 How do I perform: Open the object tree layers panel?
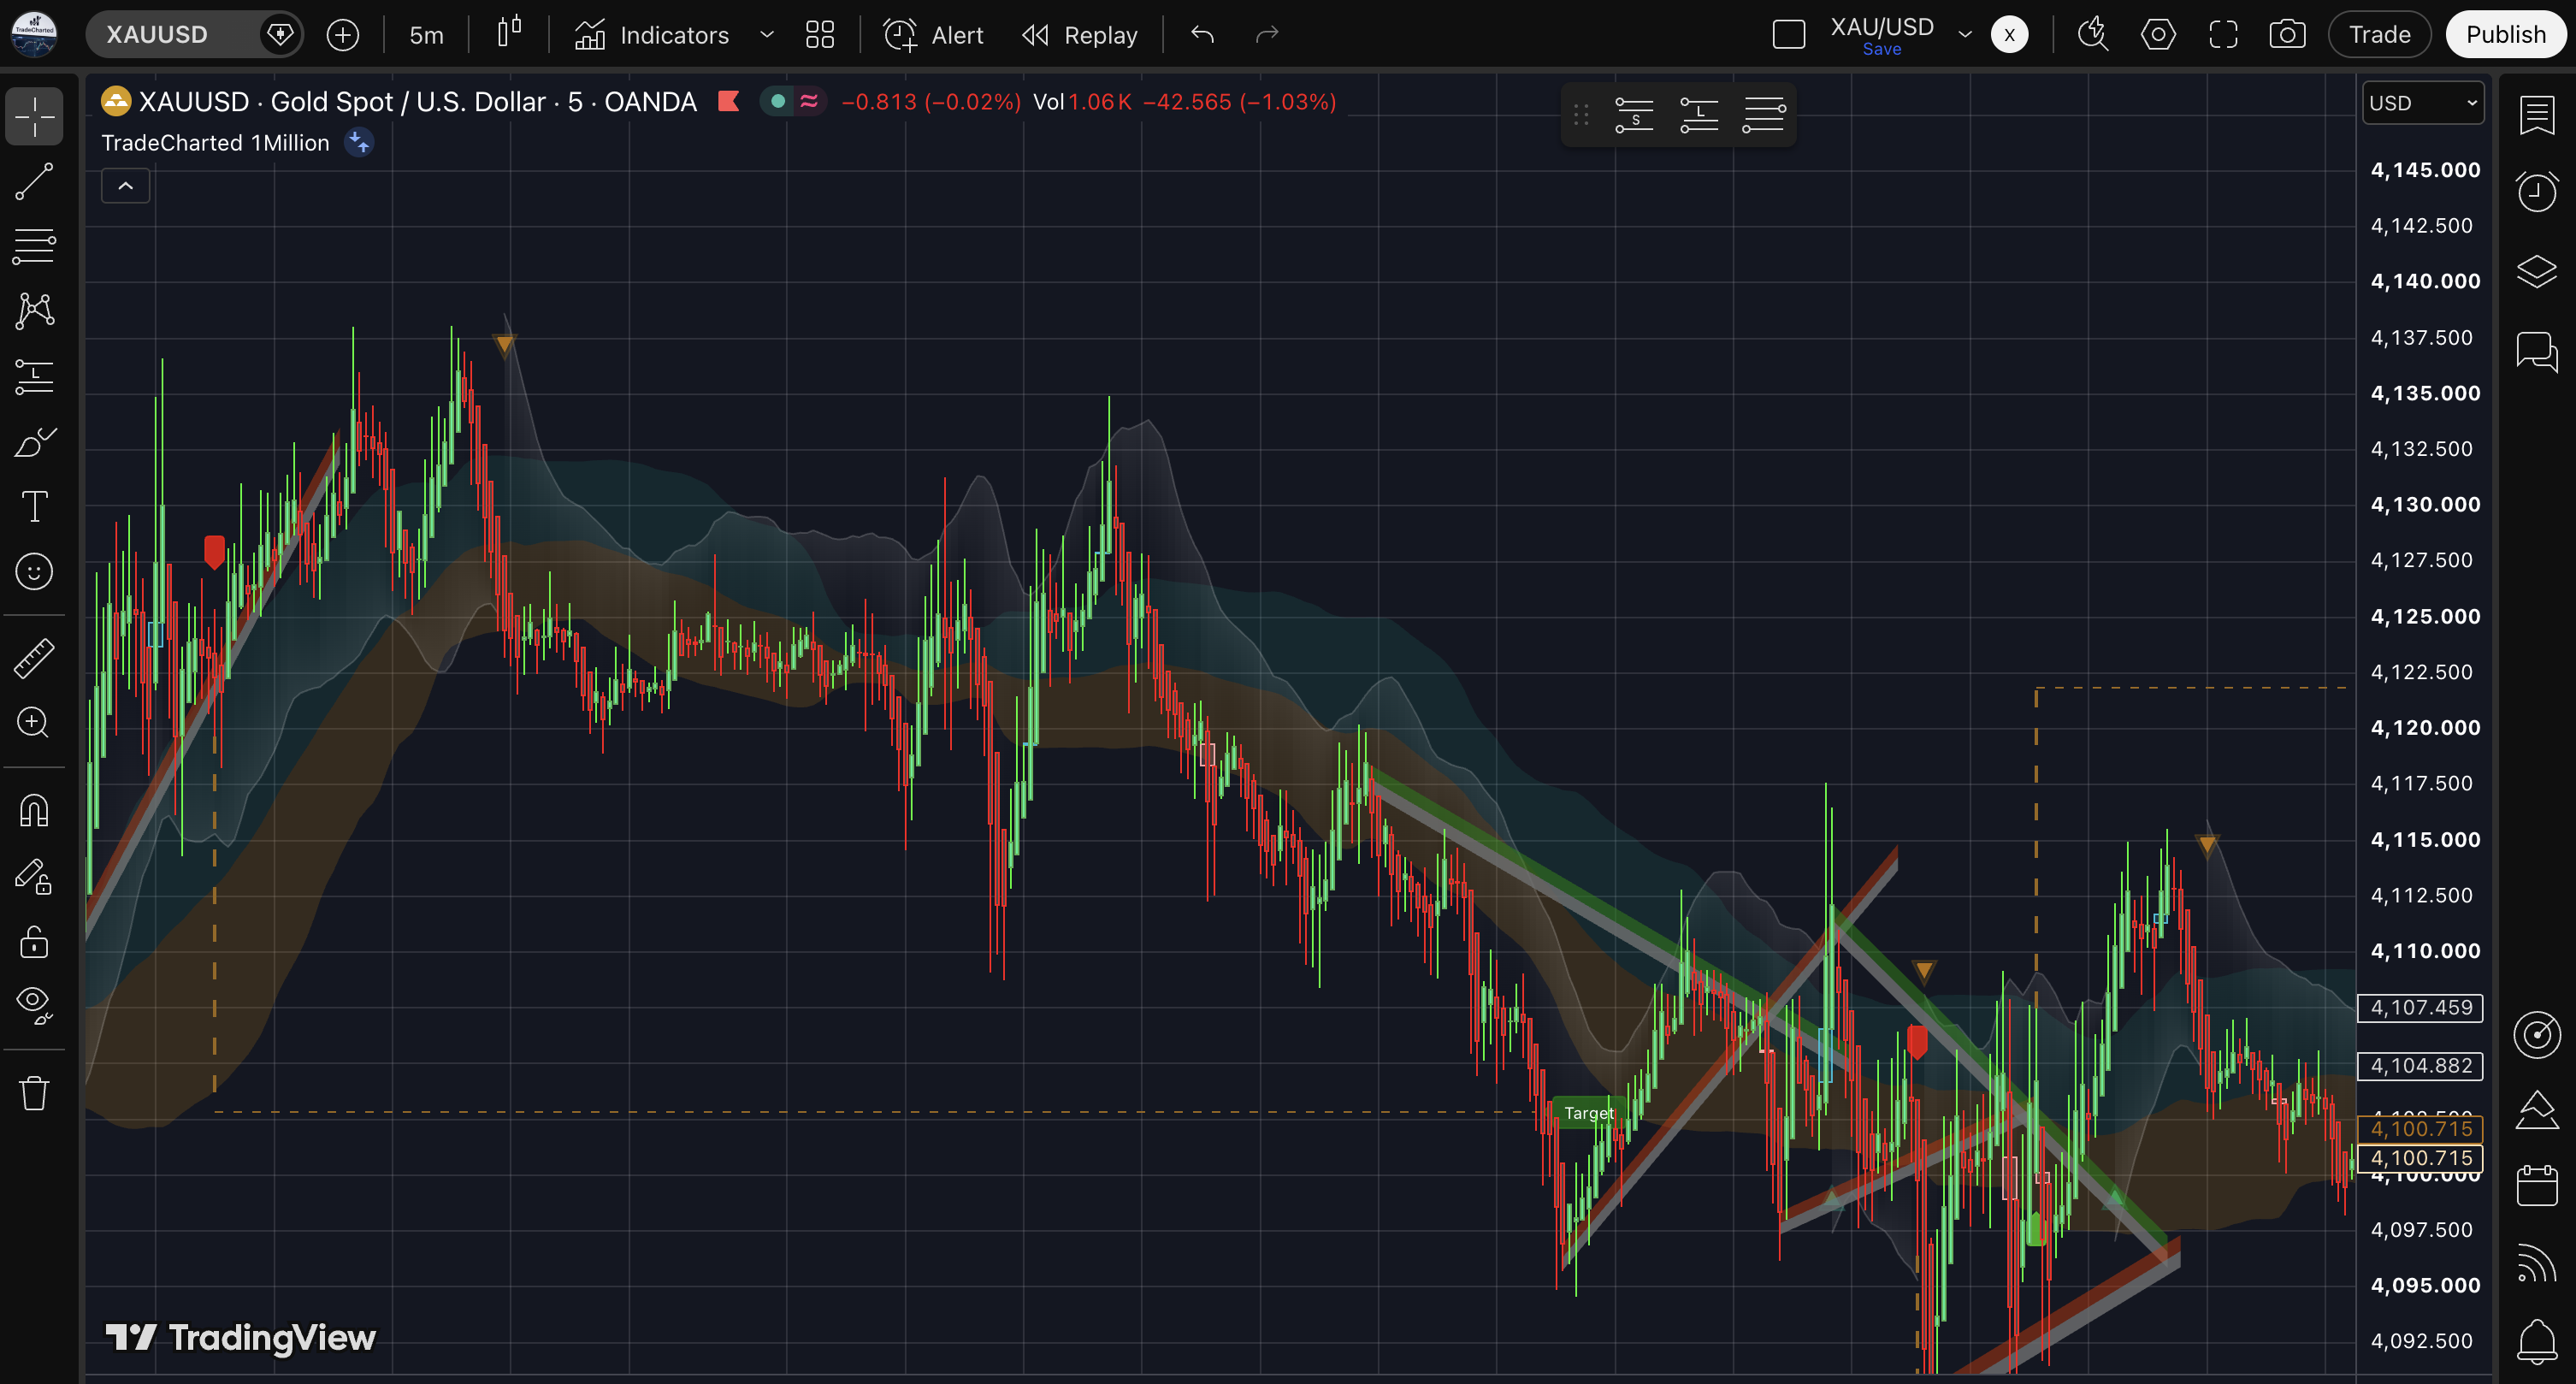click(x=2537, y=272)
